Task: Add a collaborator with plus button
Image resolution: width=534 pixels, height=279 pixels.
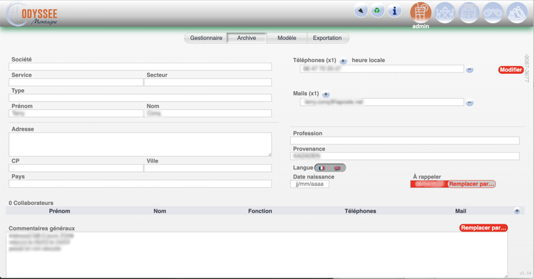Action: [517, 211]
